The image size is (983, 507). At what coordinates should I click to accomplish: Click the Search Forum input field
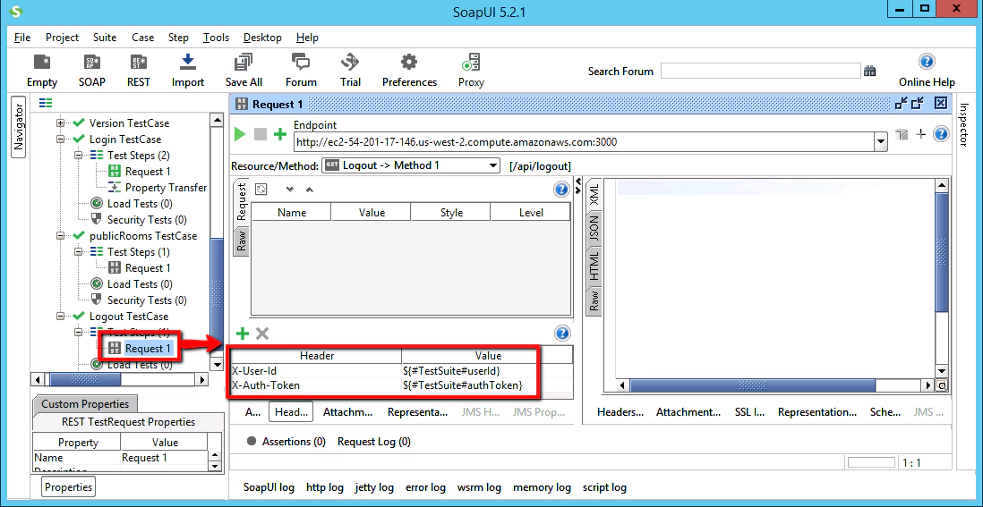click(x=760, y=71)
